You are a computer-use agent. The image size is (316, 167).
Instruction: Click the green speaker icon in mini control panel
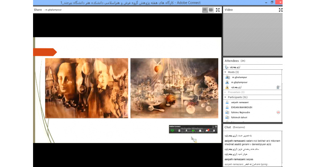click(193, 131)
